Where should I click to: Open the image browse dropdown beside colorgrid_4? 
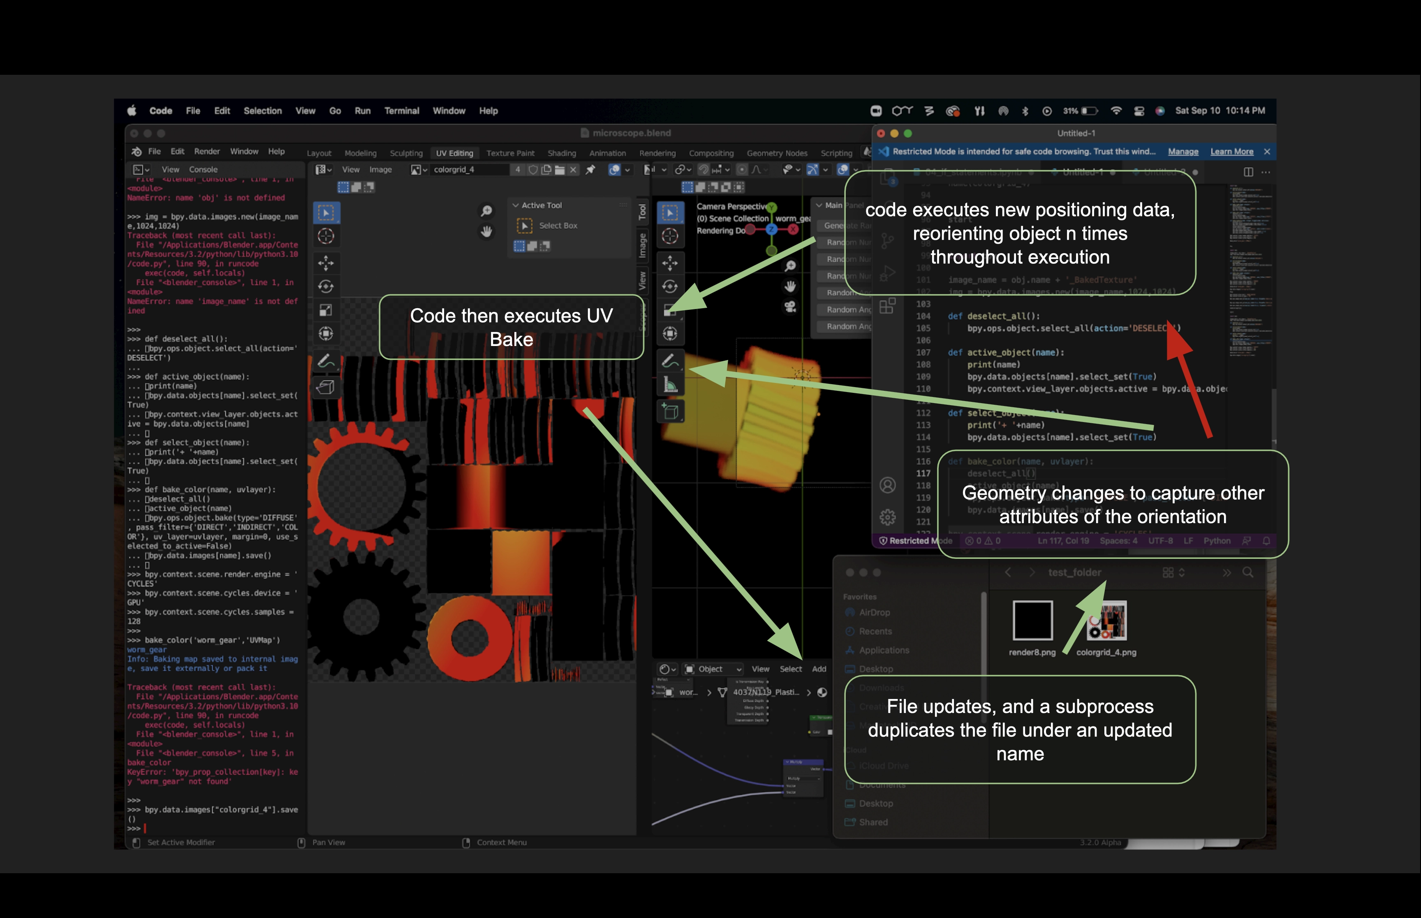(419, 170)
